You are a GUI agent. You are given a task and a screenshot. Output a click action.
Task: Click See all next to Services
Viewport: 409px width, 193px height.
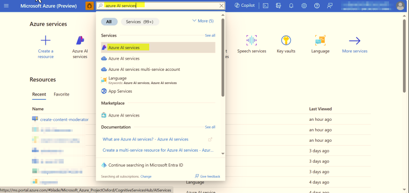[x=210, y=35]
